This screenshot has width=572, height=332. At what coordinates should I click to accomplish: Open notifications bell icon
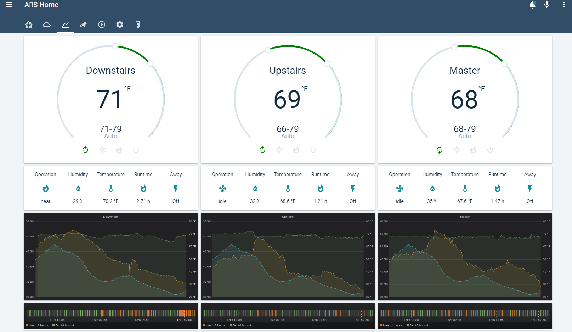(x=532, y=5)
